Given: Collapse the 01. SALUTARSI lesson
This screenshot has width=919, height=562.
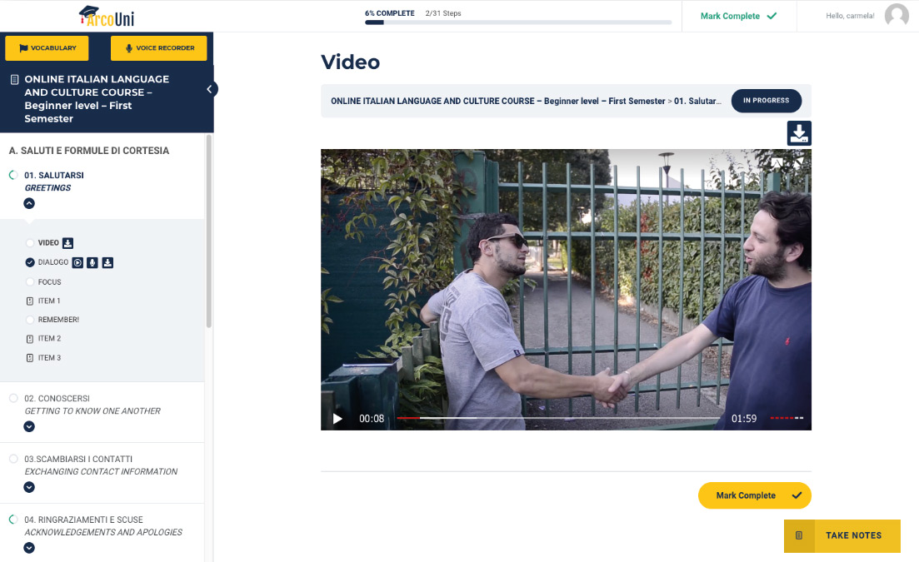Looking at the screenshot, I should (29, 204).
